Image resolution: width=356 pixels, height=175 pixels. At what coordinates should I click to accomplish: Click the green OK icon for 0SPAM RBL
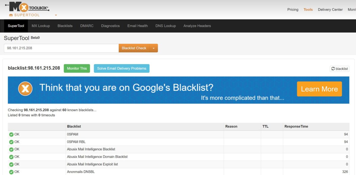[x=11, y=142]
